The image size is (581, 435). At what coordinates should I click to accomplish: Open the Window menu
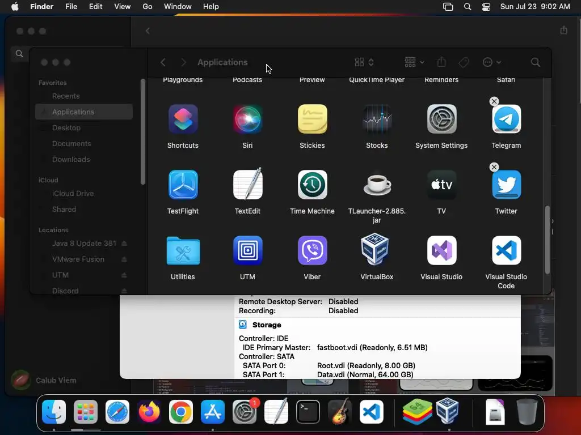178,7
